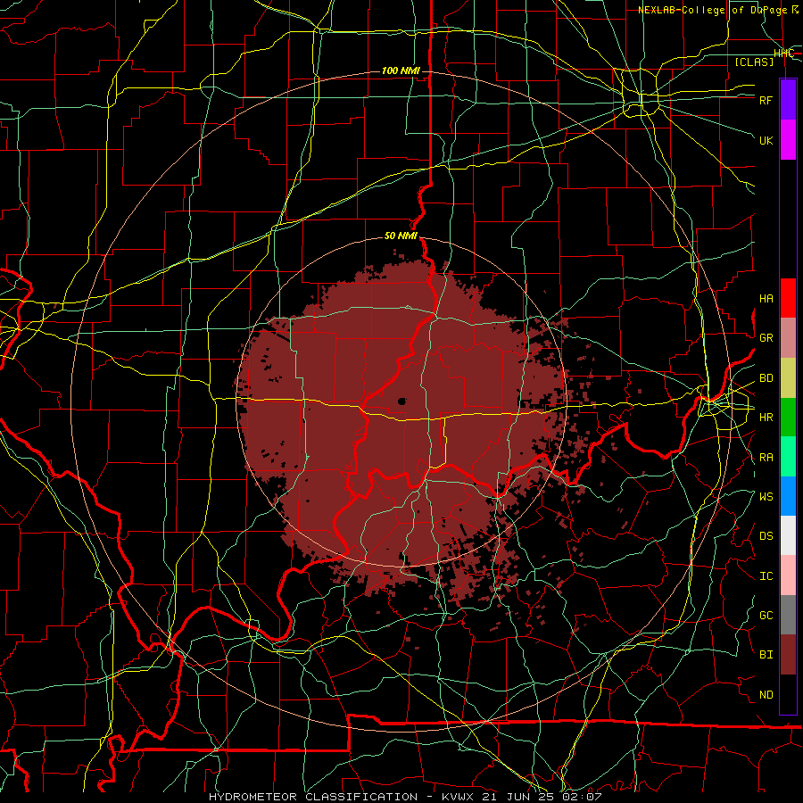Click the IC legend label

766,576
